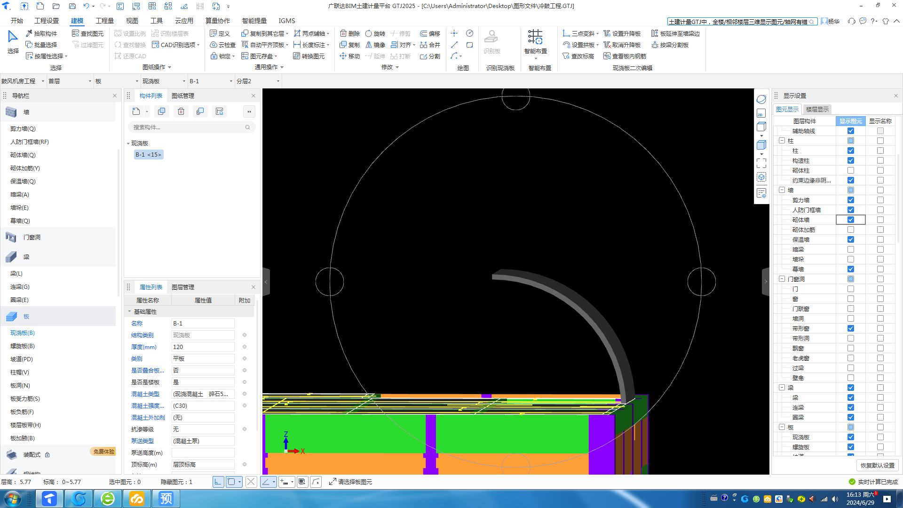The image size is (903, 508).
Task: Collapse the 柱 group in display settings
Action: click(x=782, y=141)
